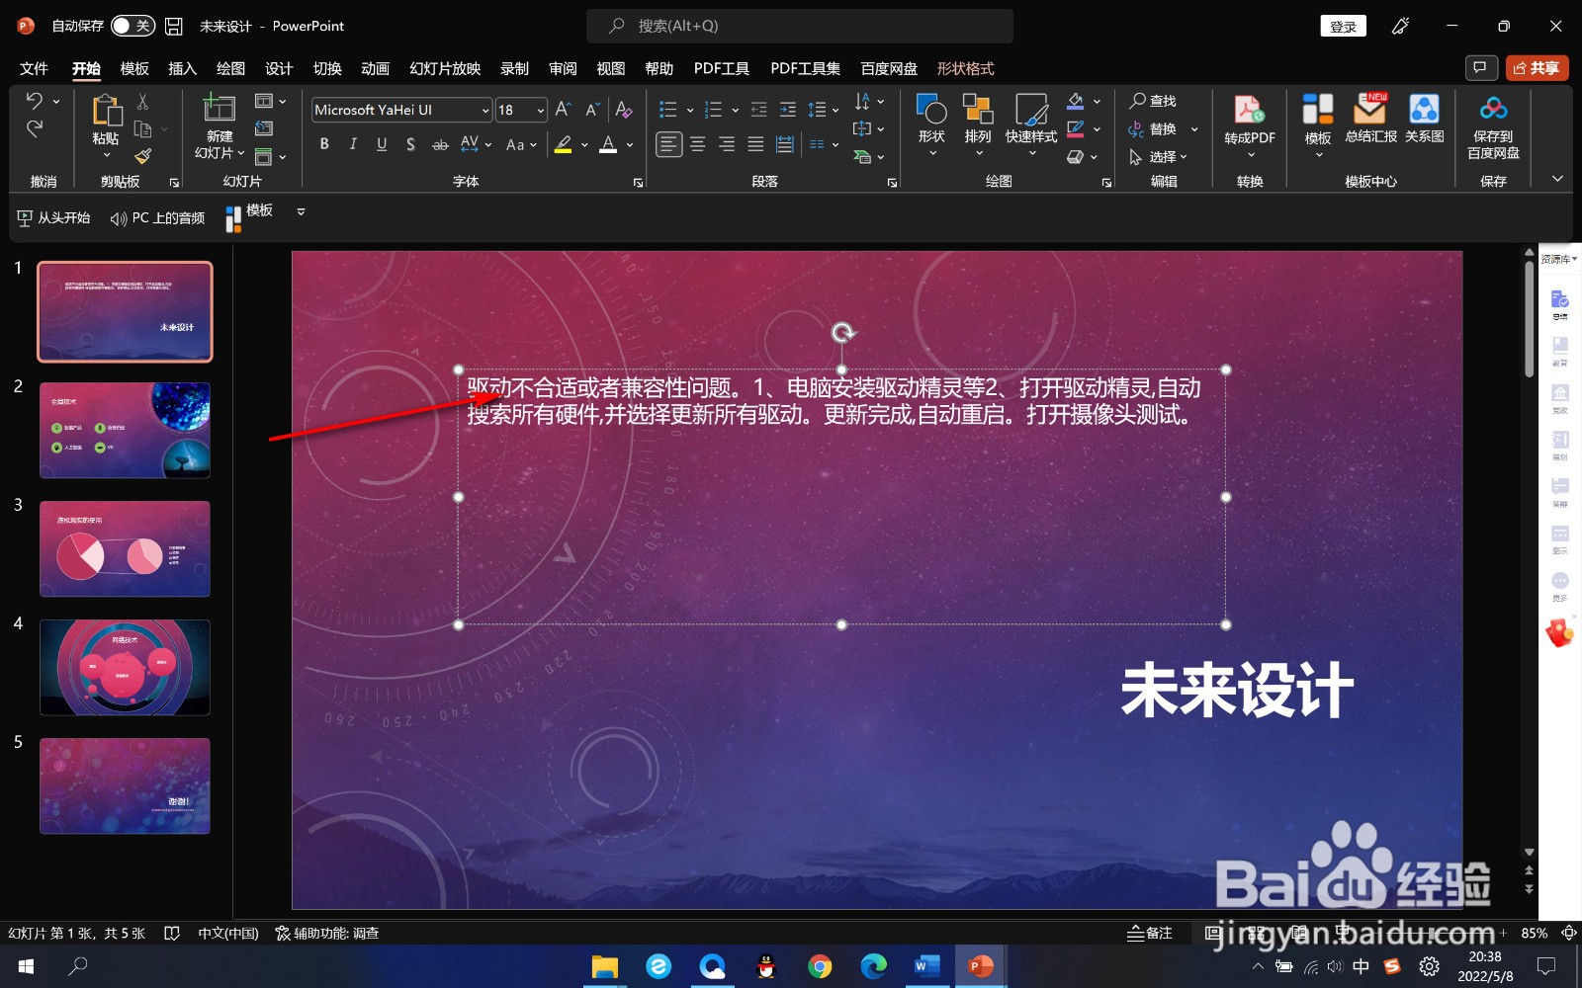Open the Comments speech bubble icon

click(1480, 67)
